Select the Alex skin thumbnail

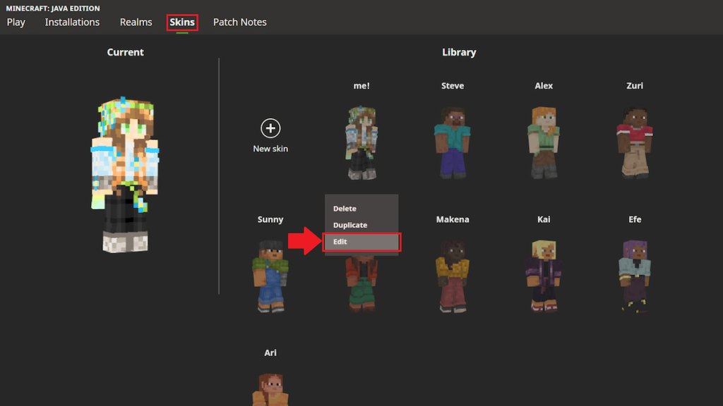click(x=544, y=142)
